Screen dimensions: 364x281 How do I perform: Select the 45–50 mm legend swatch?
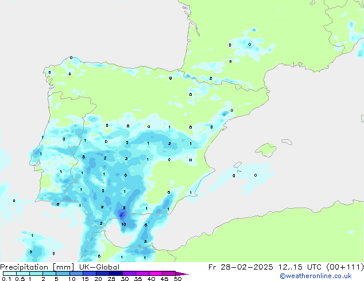169,274
